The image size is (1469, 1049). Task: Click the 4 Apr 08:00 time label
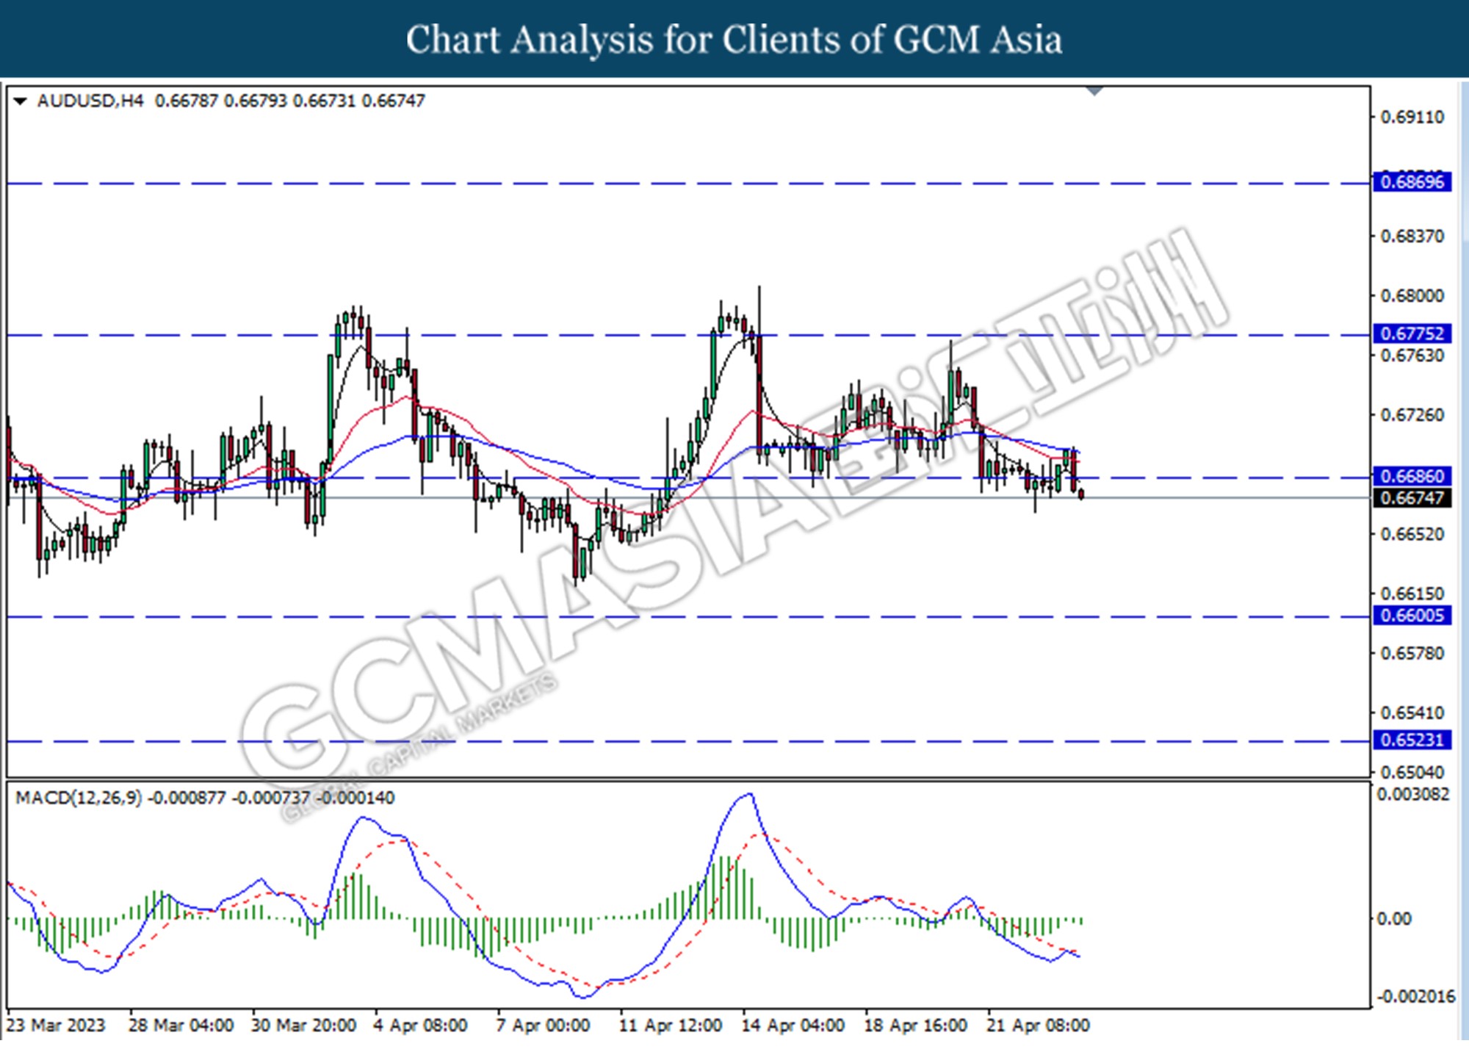420,1025
